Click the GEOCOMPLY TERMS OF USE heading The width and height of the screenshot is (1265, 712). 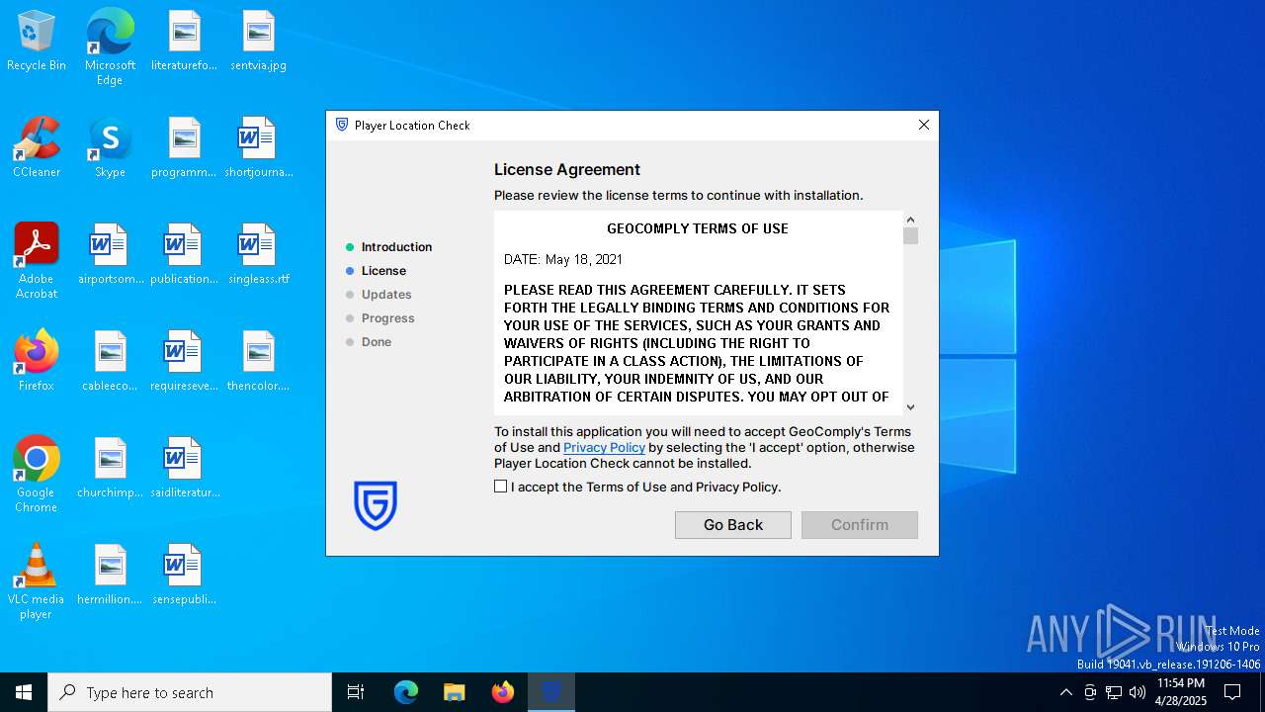tap(698, 228)
